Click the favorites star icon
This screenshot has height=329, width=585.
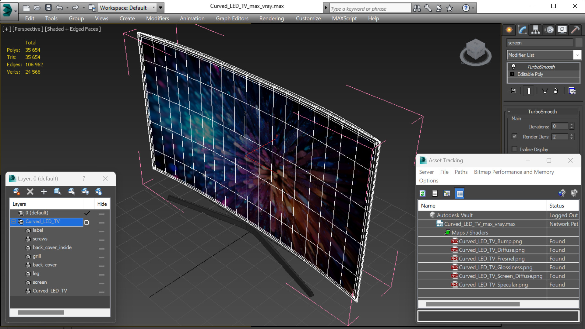pos(450,8)
